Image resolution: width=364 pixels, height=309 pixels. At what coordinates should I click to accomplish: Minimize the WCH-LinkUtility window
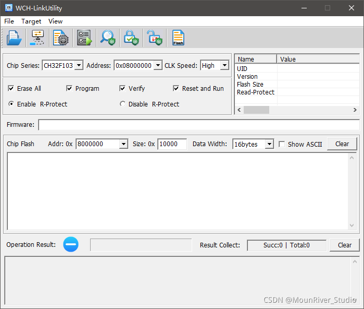(x=304, y=8)
